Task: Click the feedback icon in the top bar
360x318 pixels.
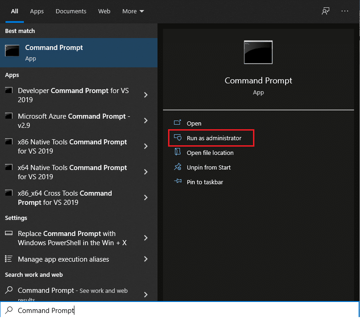Action: click(326, 11)
